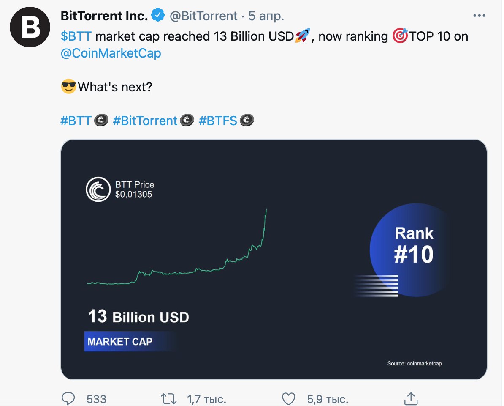The image size is (504, 406).
Task: Click the reply speech bubble icon
Action: click(x=68, y=398)
